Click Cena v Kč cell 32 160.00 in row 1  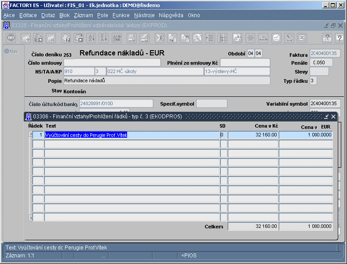click(x=253, y=135)
